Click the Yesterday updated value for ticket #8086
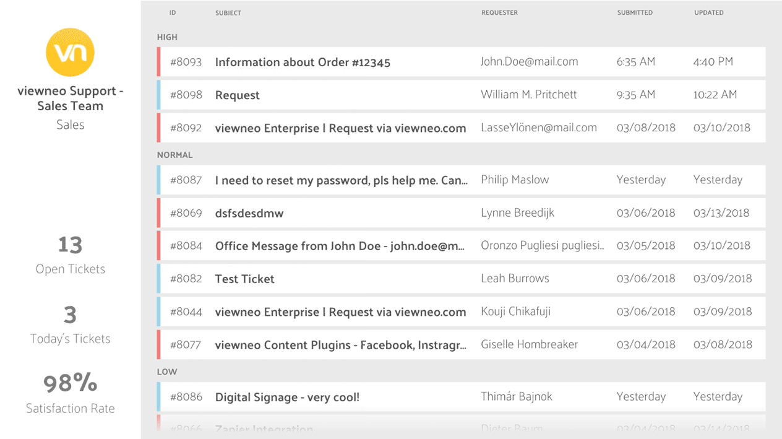Image resolution: width=782 pixels, height=439 pixels. coord(718,396)
